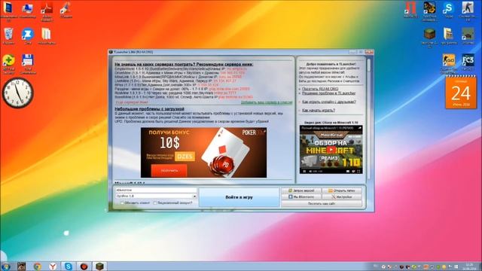Open the red П icon on desktop
This screenshot has width=482, height=271.
click(x=410, y=9)
